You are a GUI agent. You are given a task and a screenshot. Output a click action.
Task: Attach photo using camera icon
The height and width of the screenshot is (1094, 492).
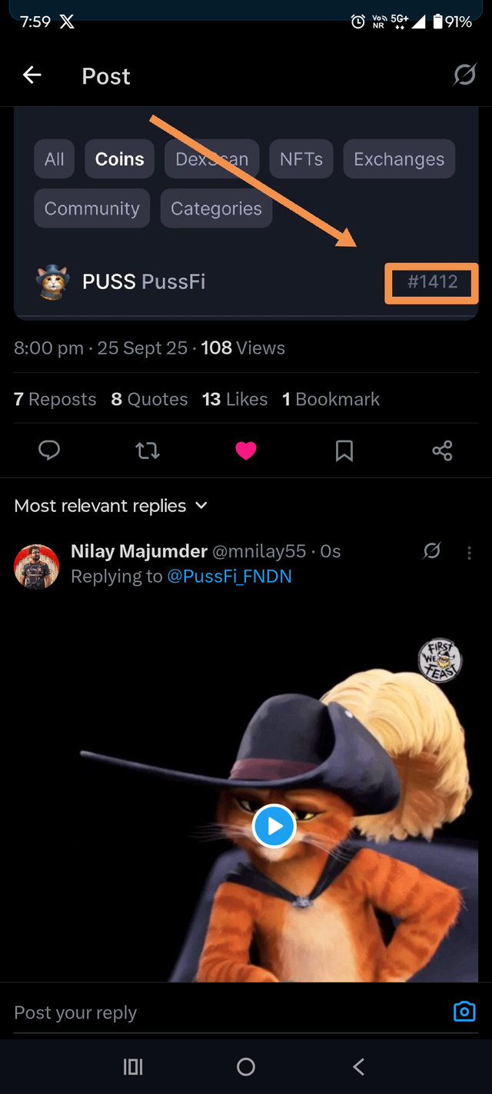(464, 1011)
